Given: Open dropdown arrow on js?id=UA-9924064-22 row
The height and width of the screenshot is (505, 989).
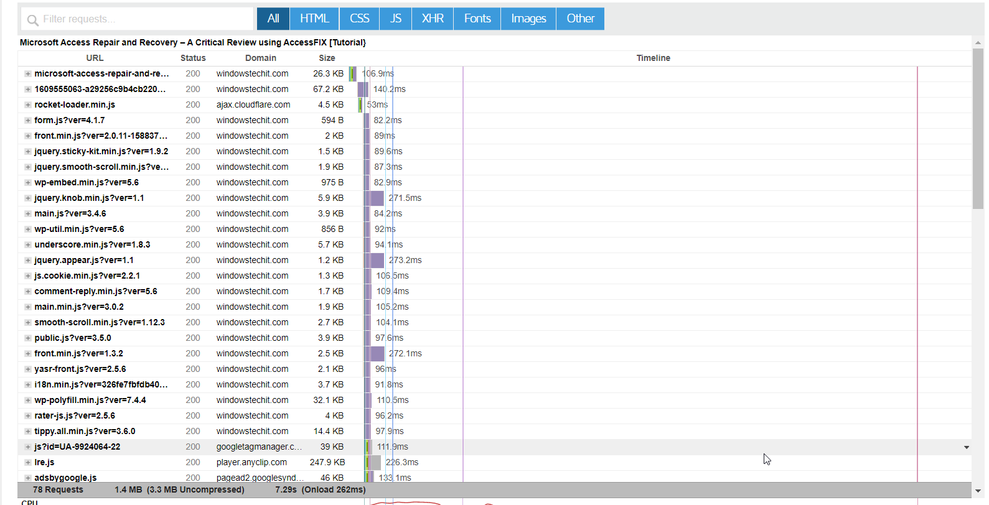Looking at the screenshot, I should (x=966, y=447).
